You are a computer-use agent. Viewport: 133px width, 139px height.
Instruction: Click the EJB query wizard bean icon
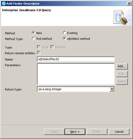120,17
